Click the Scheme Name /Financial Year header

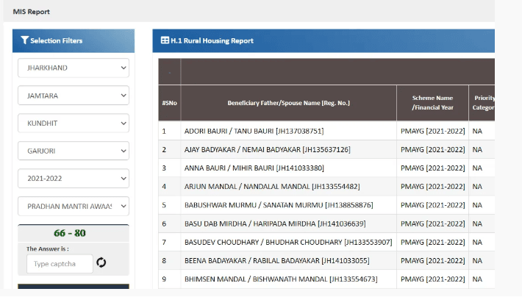point(432,103)
